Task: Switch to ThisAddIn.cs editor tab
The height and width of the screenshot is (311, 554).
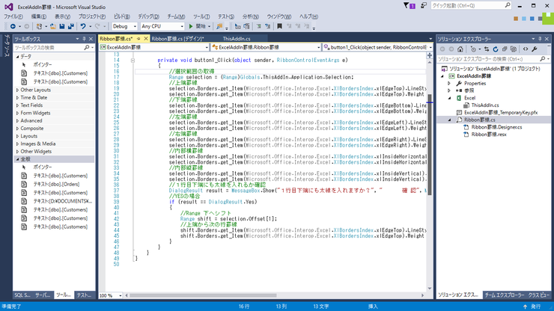Action: point(237,39)
